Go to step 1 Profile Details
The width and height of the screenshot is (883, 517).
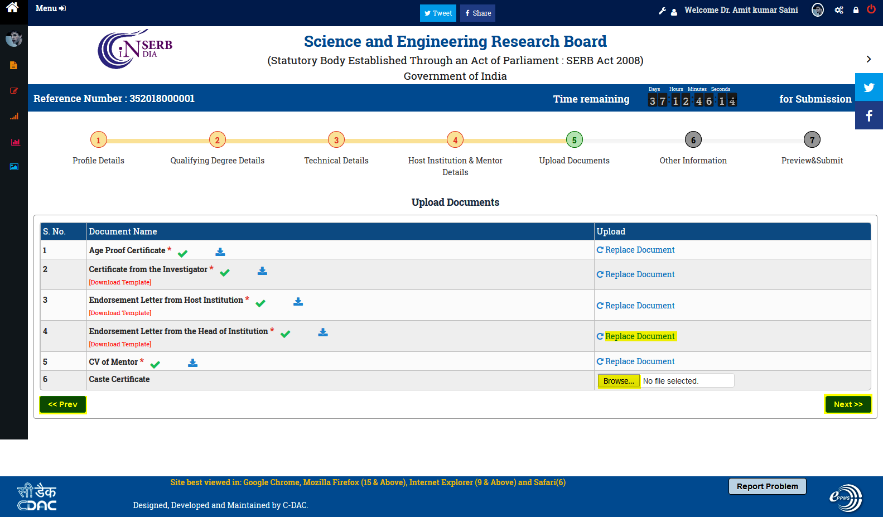pyautogui.click(x=99, y=140)
